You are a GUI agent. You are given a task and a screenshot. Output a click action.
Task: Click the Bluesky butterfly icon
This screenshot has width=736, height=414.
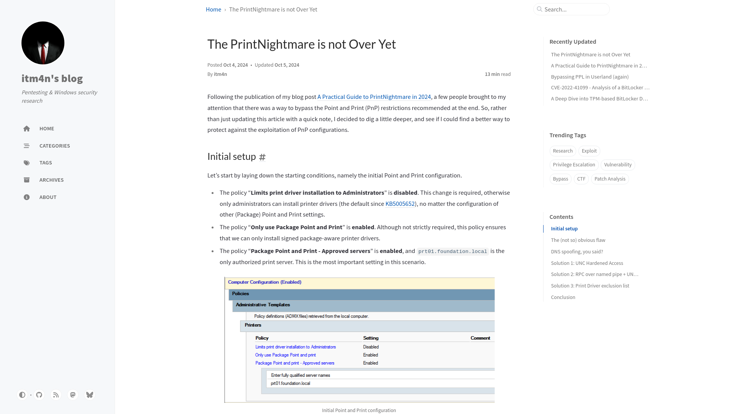coord(90,395)
